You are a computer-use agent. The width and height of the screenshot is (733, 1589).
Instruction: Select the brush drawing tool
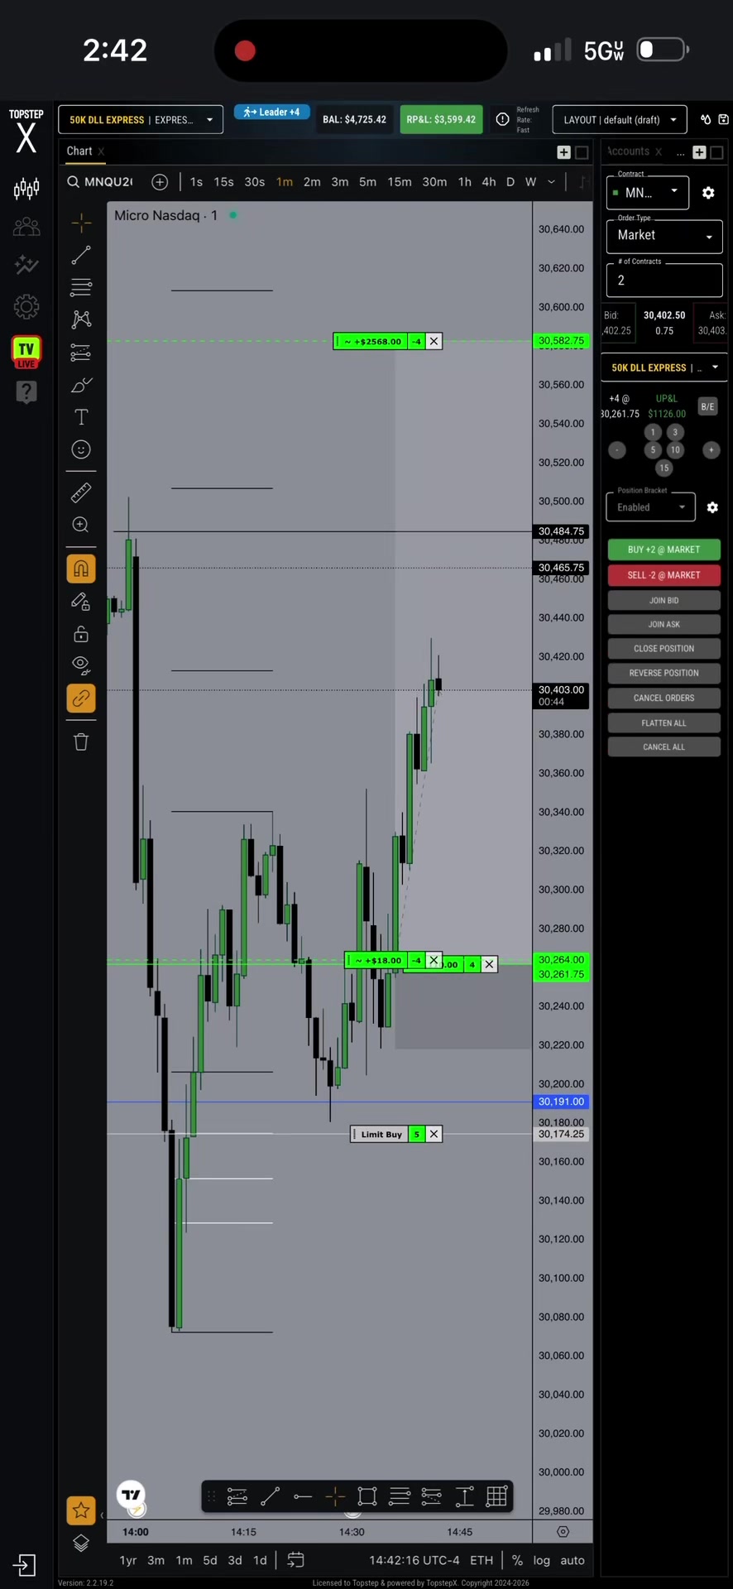(x=81, y=385)
